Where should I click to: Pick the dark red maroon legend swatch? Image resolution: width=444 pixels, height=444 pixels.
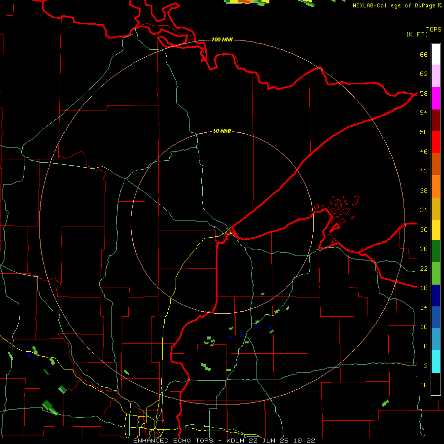tap(436, 121)
